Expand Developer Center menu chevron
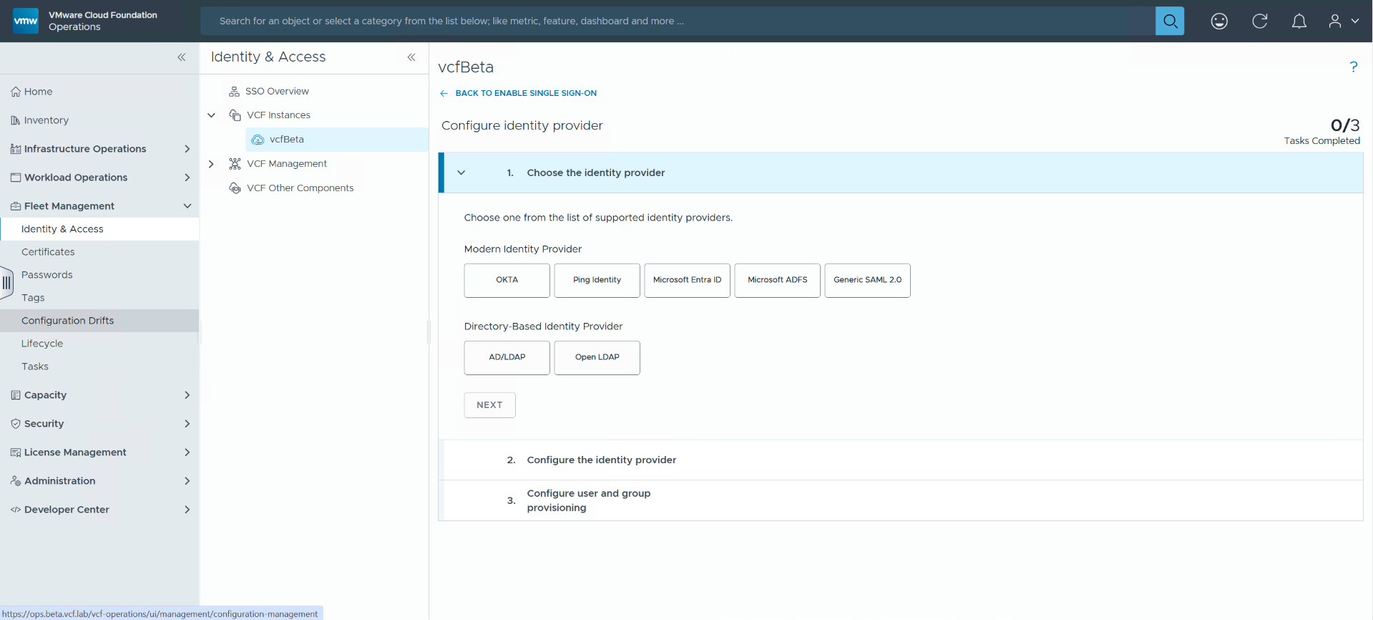This screenshot has width=1373, height=620. point(187,510)
